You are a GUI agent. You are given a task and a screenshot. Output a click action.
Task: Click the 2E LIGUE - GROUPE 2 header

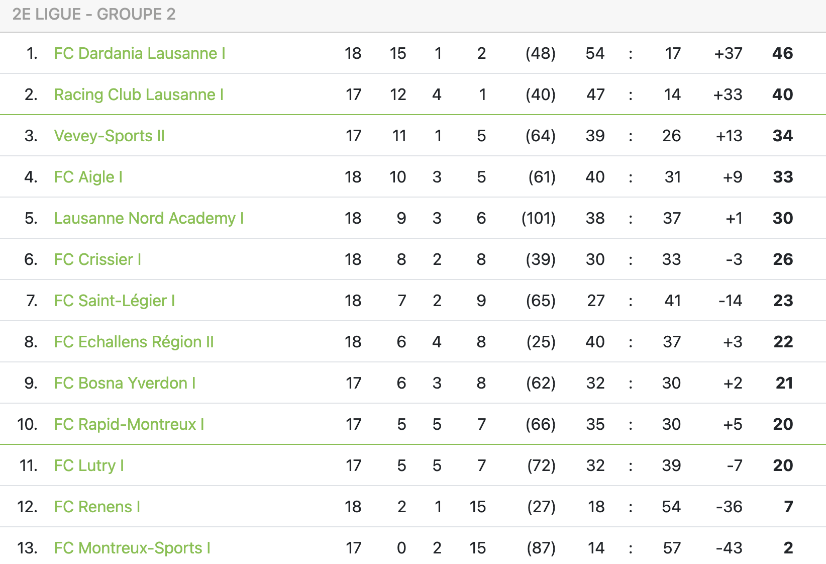(x=94, y=14)
